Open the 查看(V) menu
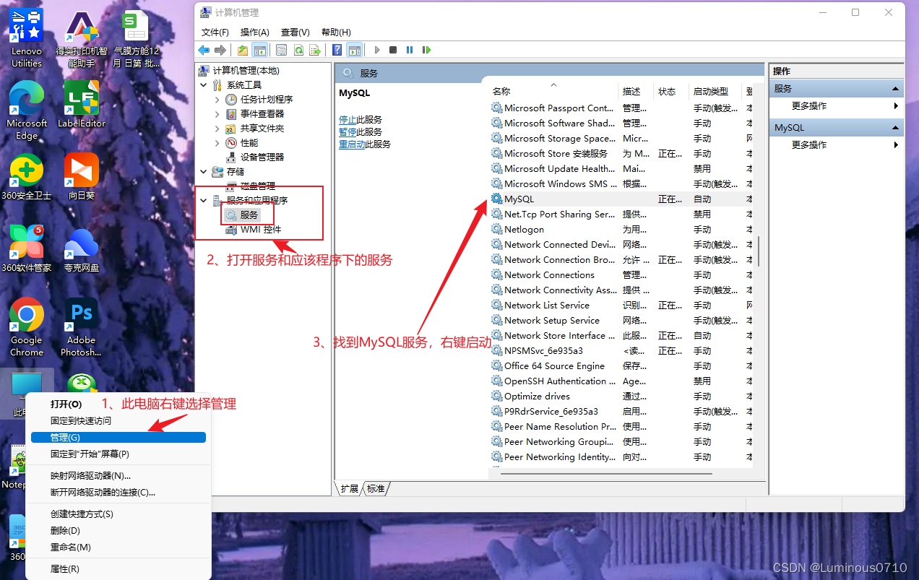919x580 pixels. click(295, 33)
